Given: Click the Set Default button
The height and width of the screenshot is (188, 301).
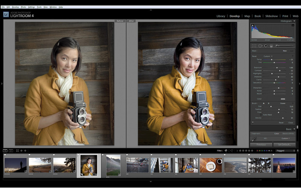Looking at the screenshot, I should click(285, 145).
